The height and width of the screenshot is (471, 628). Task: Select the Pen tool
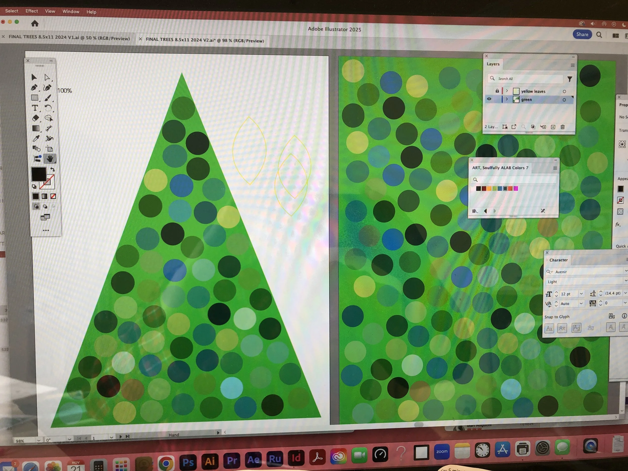click(x=34, y=87)
